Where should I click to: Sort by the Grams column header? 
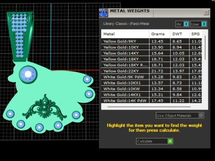point(159,34)
